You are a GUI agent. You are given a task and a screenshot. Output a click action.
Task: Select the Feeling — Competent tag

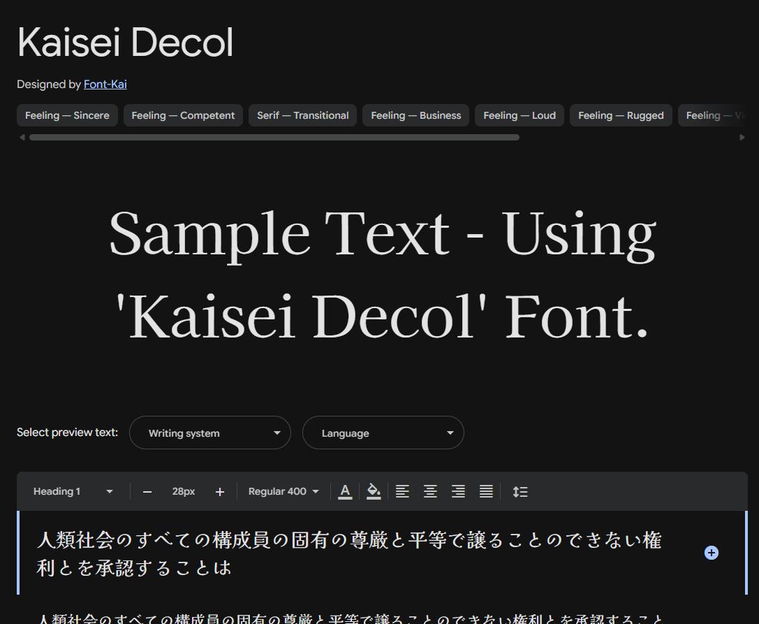pyautogui.click(x=183, y=115)
